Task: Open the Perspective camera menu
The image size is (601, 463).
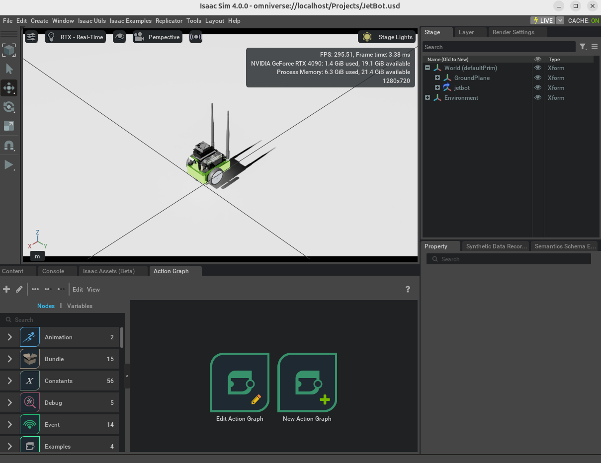Action: [x=158, y=37]
